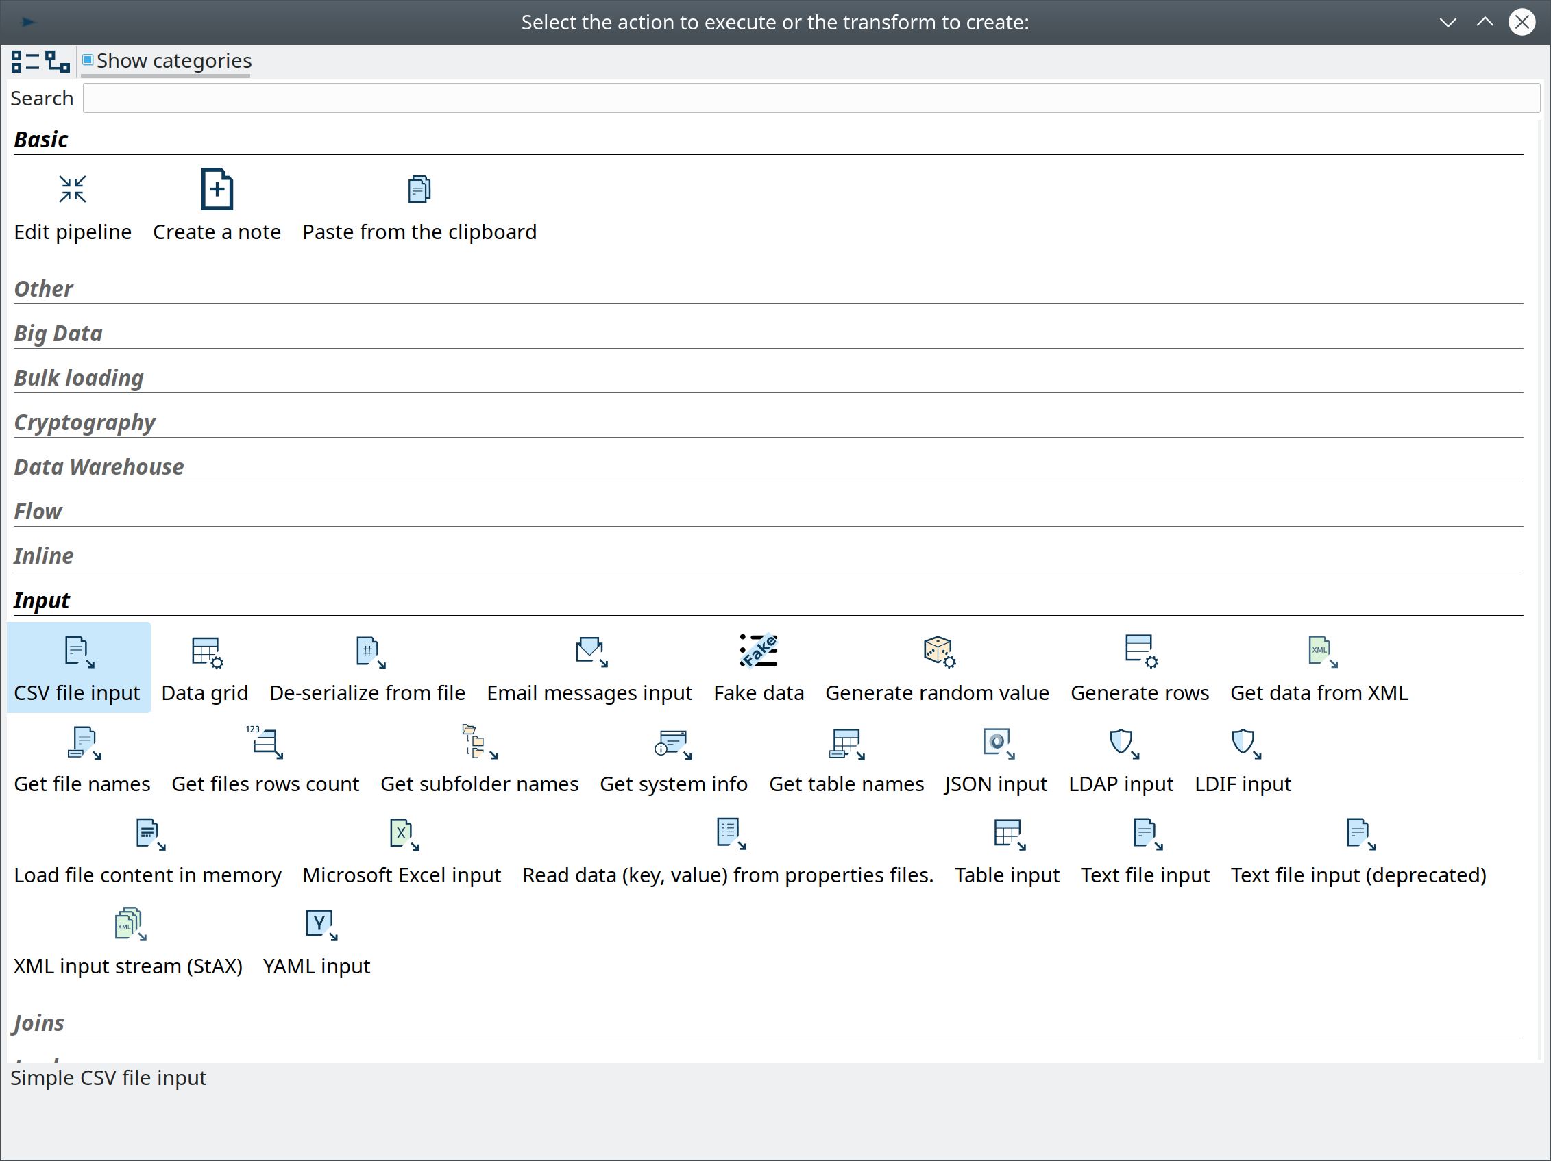The width and height of the screenshot is (1551, 1161).
Task: Pick the Microsoft Excel input transform
Action: point(402,834)
